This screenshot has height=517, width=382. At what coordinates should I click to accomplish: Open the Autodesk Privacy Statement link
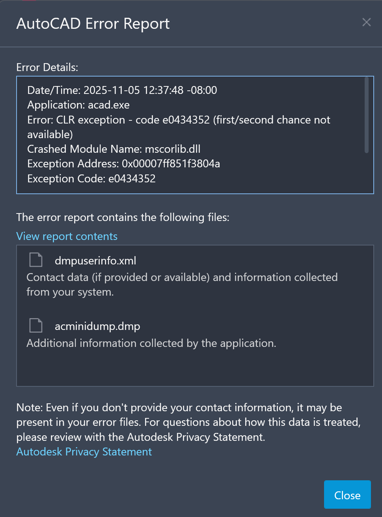pos(84,451)
